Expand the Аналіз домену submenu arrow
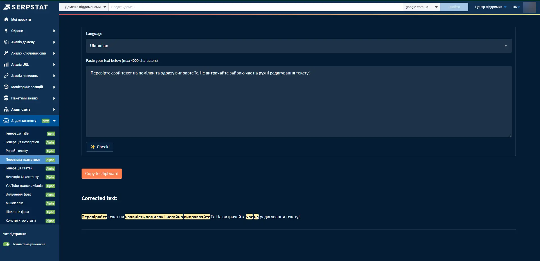 coord(54,42)
